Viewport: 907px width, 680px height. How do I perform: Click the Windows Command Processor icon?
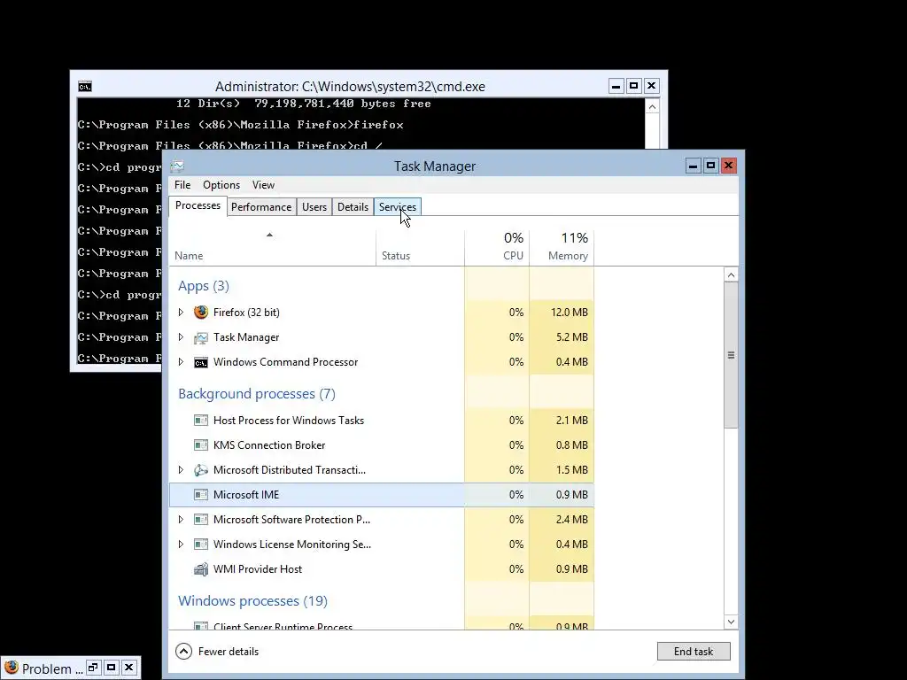201,362
